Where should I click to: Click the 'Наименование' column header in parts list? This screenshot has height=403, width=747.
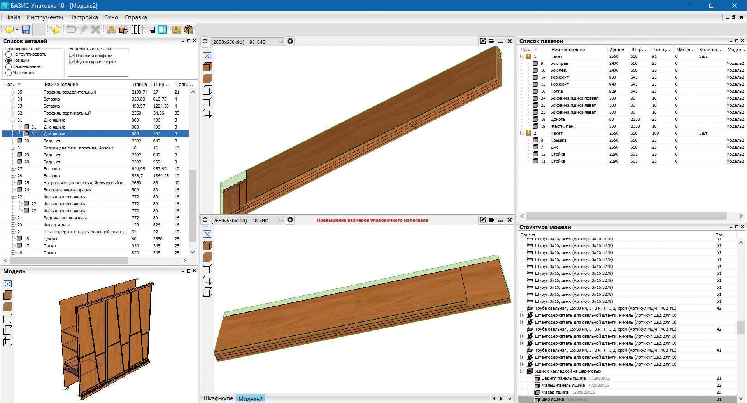click(61, 84)
